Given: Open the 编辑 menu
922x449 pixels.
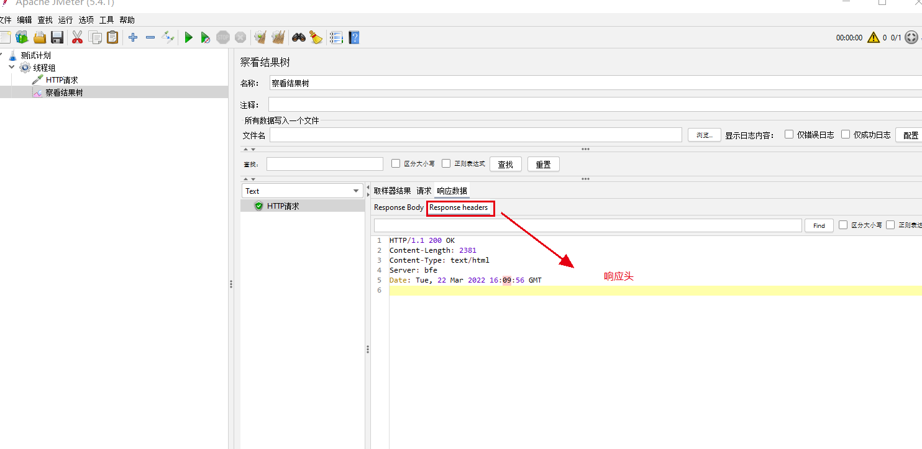Looking at the screenshot, I should click(25, 20).
